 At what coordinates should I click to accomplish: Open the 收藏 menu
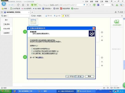(x=96, y=1)
